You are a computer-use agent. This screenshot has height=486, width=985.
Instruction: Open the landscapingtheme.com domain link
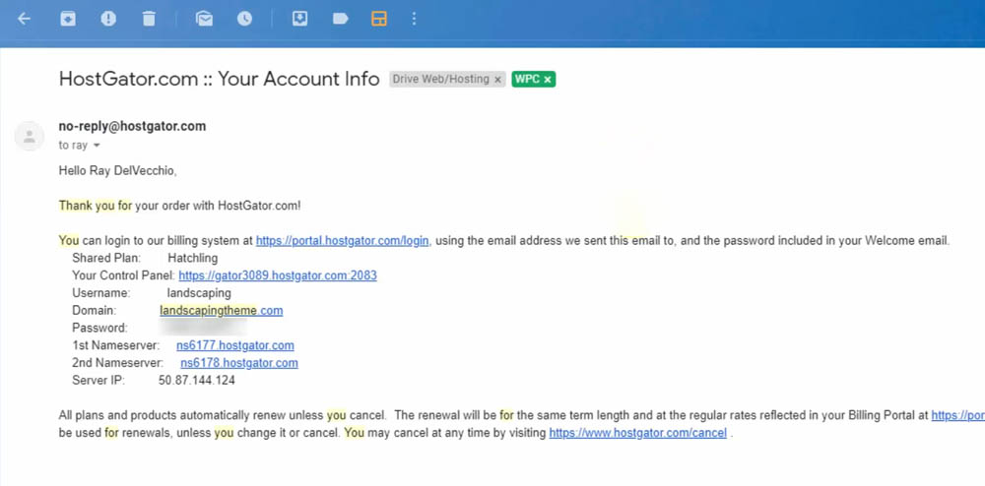tap(221, 311)
